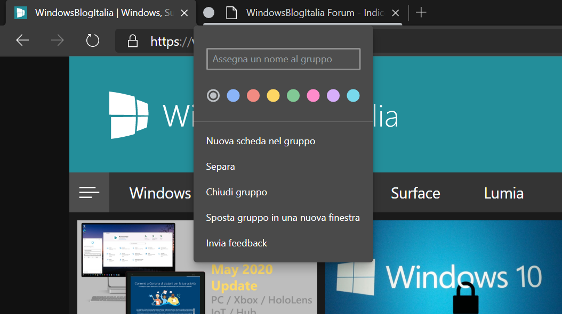Open the Surface section link
562x314 pixels.
(x=415, y=193)
